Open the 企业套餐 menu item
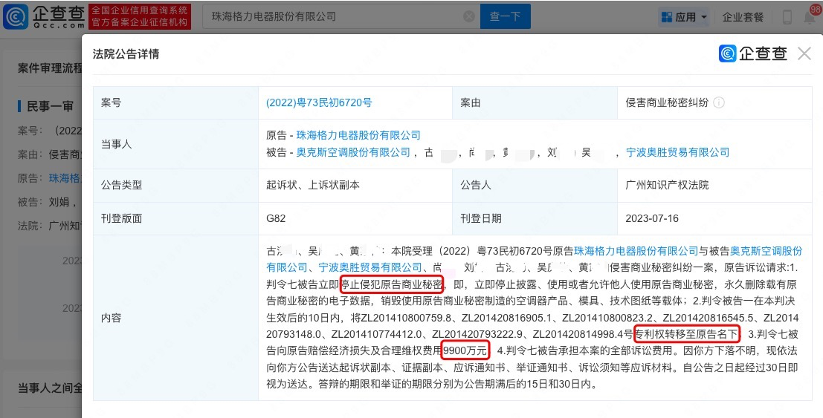 [x=743, y=17]
